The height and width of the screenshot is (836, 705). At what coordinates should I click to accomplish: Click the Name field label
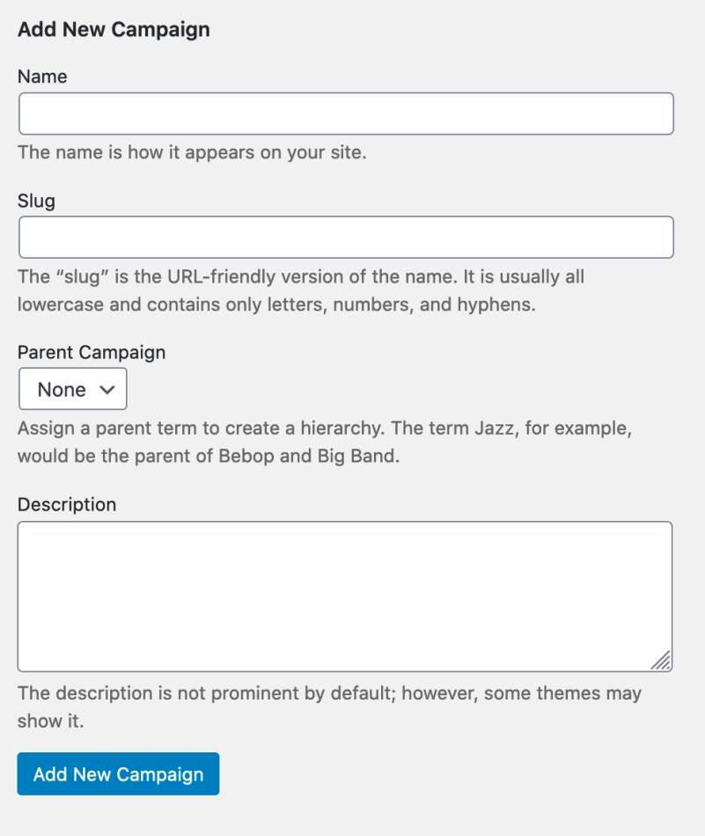pos(41,77)
